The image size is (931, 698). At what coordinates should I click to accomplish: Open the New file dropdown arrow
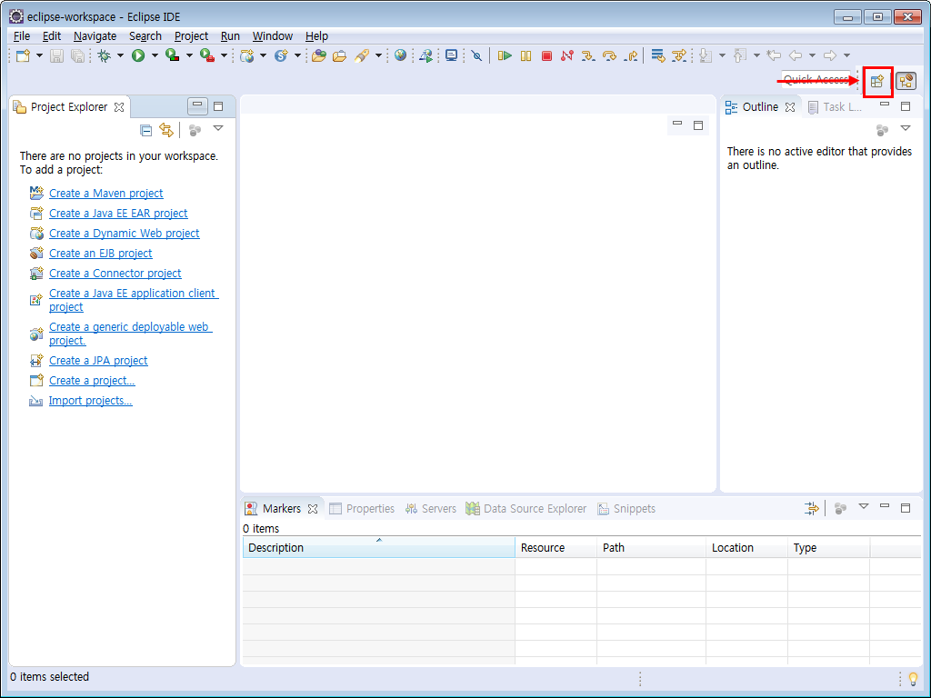pyautogui.click(x=40, y=55)
